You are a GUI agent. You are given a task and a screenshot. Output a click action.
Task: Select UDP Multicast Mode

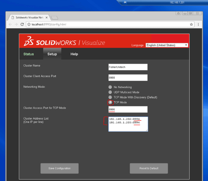(110, 92)
